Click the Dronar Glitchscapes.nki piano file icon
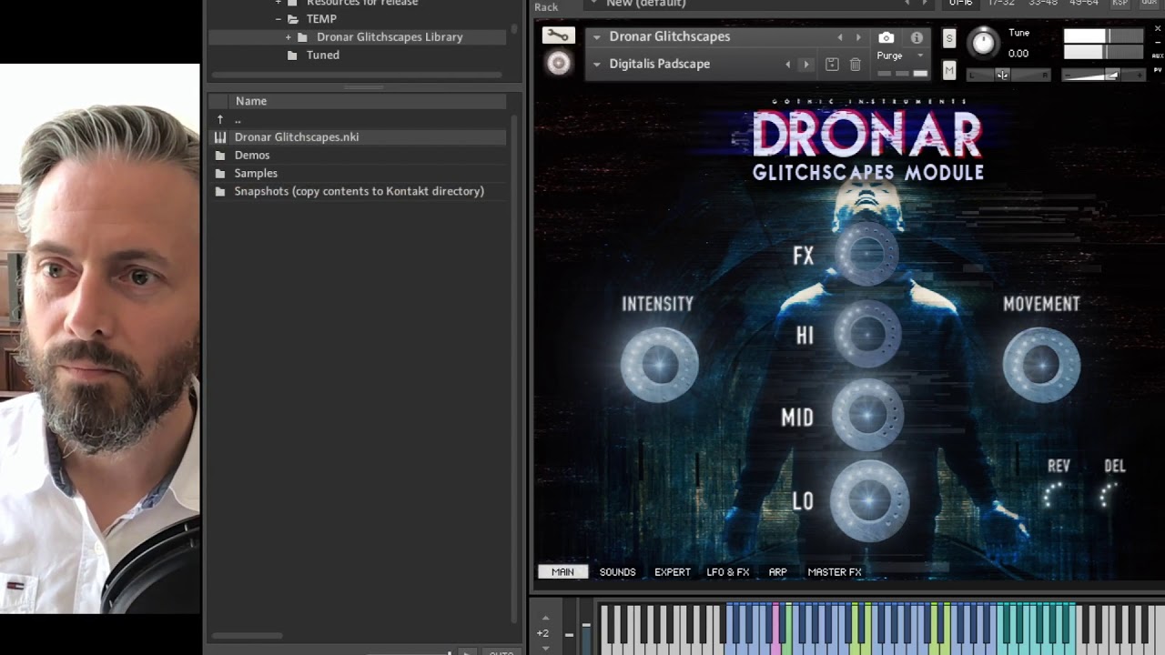 (219, 136)
